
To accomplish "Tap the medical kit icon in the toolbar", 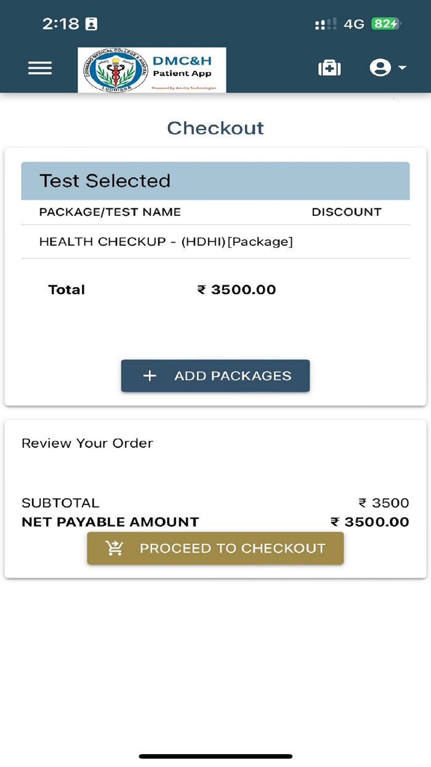I will [x=329, y=68].
